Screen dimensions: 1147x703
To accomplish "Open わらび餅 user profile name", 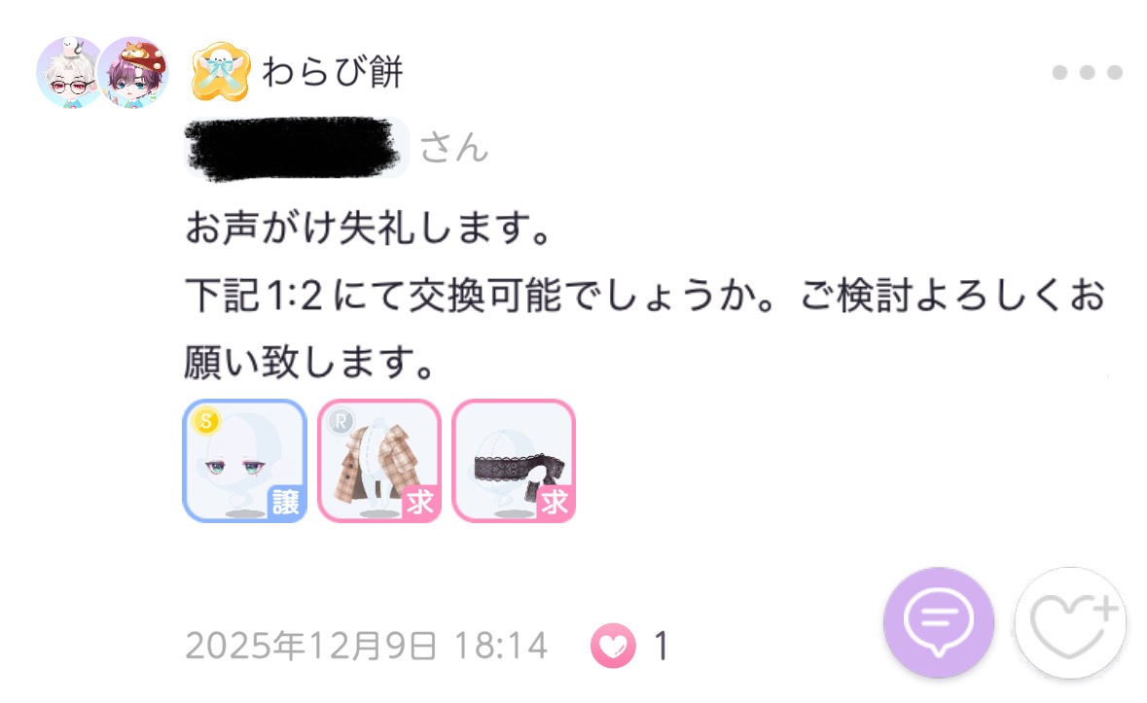I will [x=333, y=72].
